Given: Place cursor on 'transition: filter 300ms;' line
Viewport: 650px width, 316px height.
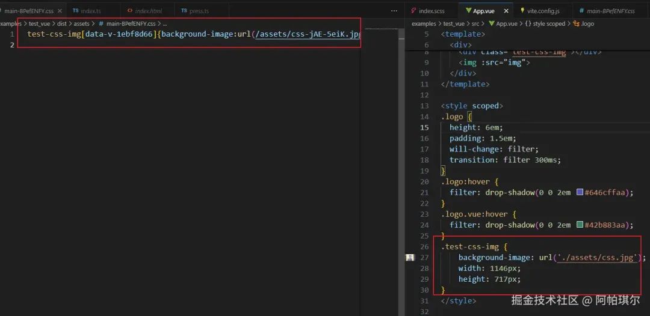Looking at the screenshot, I should pyautogui.click(x=506, y=160).
